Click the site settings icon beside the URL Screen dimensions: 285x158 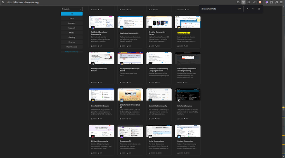click(x=3, y=2)
